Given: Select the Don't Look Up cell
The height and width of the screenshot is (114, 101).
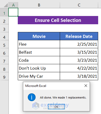Looking at the screenshot, I should 39,68.
